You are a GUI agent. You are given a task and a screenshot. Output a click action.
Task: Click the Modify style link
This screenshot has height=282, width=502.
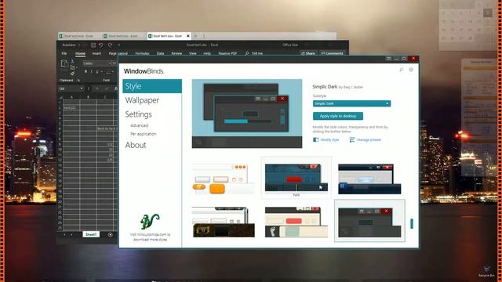[x=329, y=139]
